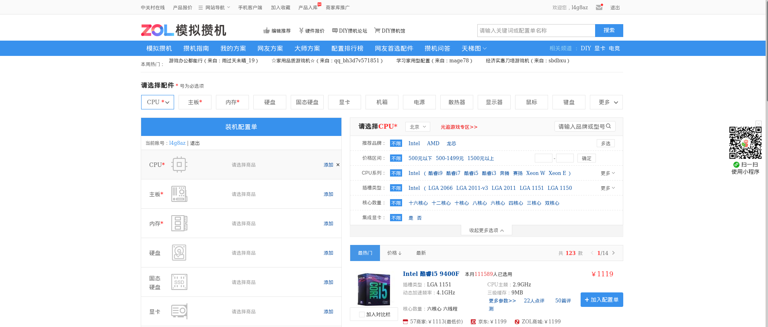The width and height of the screenshot is (768, 327).
Task: Click the ZOL logo
Action: click(158, 30)
